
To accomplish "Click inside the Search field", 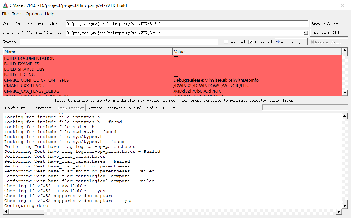I will pyautogui.click(x=117, y=42).
